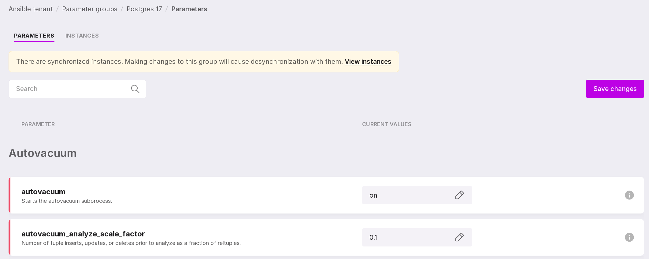Image resolution: width=649 pixels, height=259 pixels.
Task: Click the autovacuum 'on' value field
Action: (x=407, y=195)
